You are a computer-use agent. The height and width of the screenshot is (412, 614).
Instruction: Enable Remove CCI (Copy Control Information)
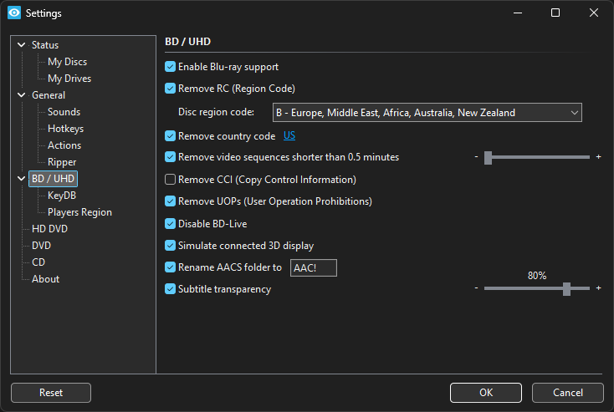171,180
